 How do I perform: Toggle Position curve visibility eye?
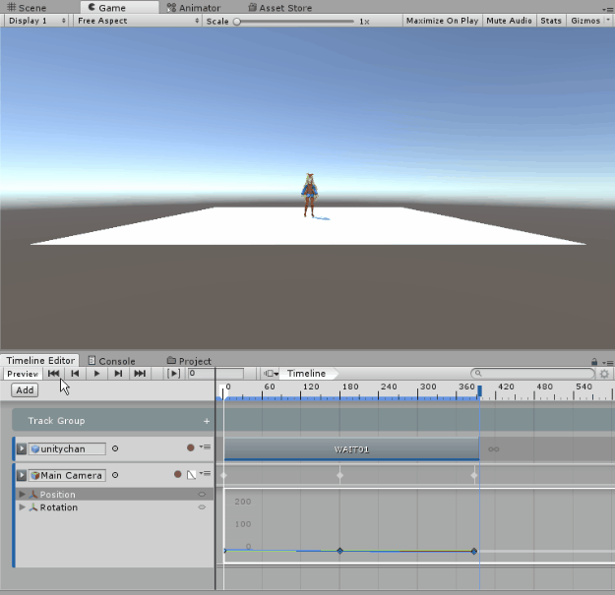202,495
